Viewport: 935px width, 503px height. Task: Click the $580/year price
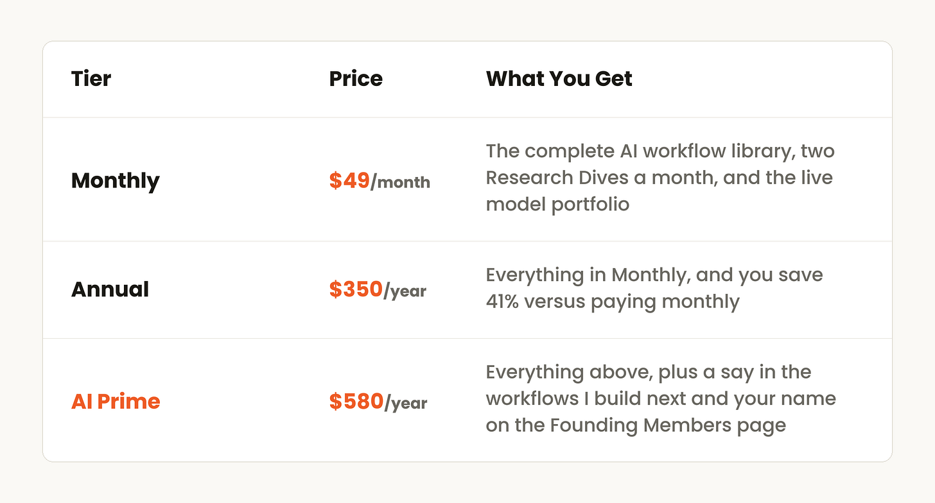coord(378,402)
